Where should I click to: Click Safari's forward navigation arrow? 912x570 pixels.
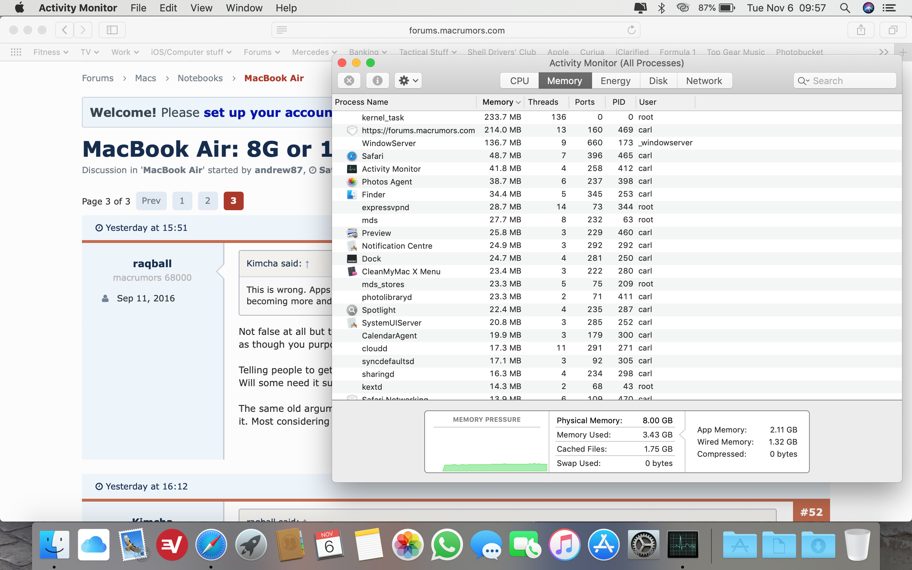pyautogui.click(x=83, y=30)
